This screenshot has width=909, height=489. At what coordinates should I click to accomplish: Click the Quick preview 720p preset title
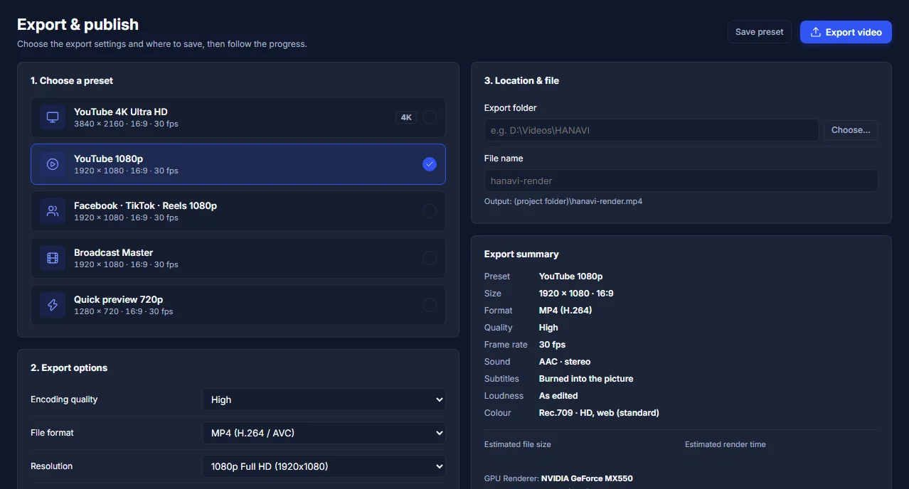[119, 299]
